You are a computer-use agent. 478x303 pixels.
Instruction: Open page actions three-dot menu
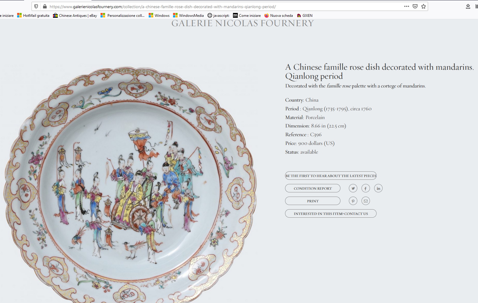click(x=407, y=6)
